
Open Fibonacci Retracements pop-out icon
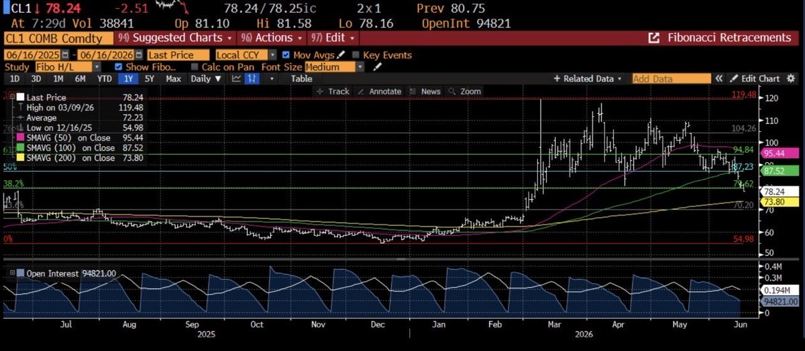coord(653,38)
